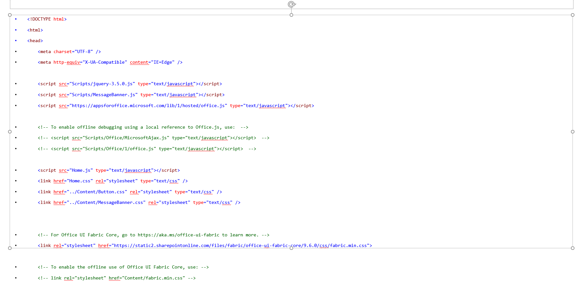Click the rotation handle above the text box
This screenshot has height=283, width=587.
point(292,4)
